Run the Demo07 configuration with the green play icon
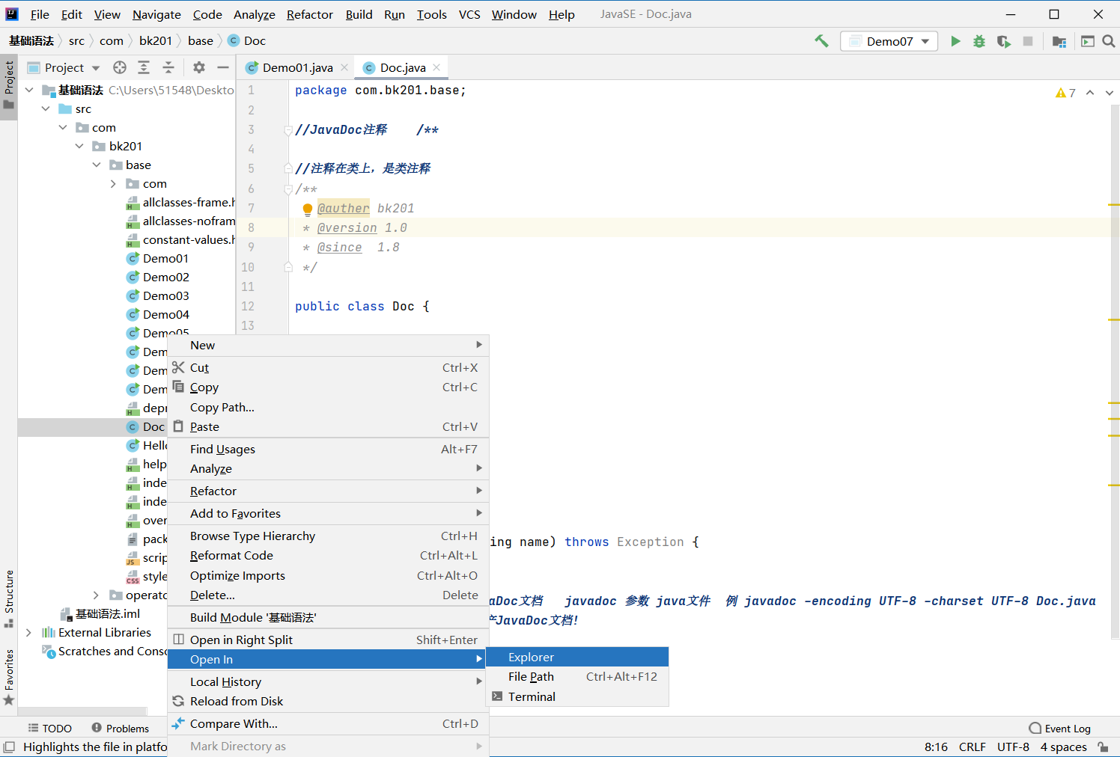Image resolution: width=1120 pixels, height=757 pixels. (x=955, y=41)
